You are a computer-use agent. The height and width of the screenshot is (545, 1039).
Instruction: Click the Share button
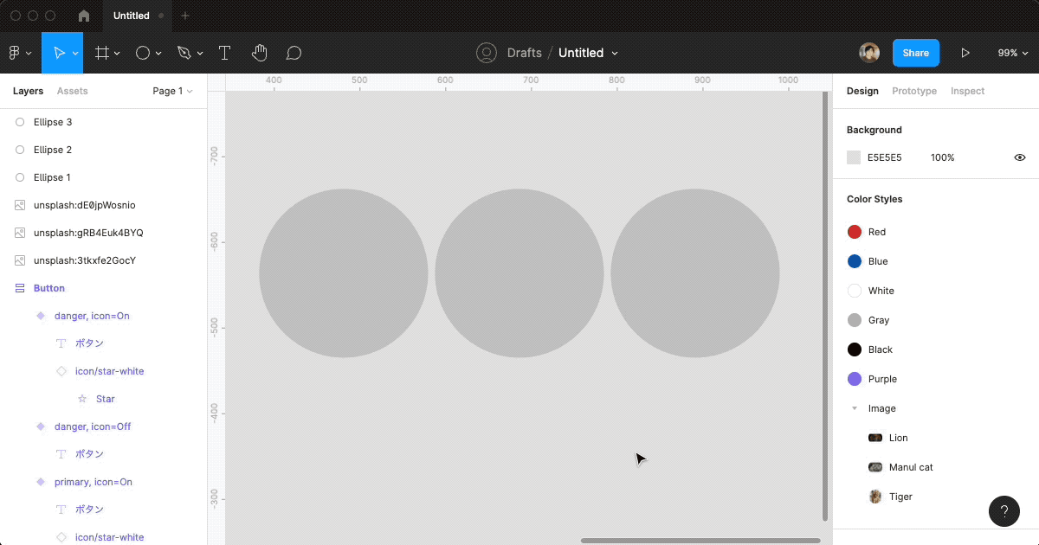pyautogui.click(x=915, y=53)
